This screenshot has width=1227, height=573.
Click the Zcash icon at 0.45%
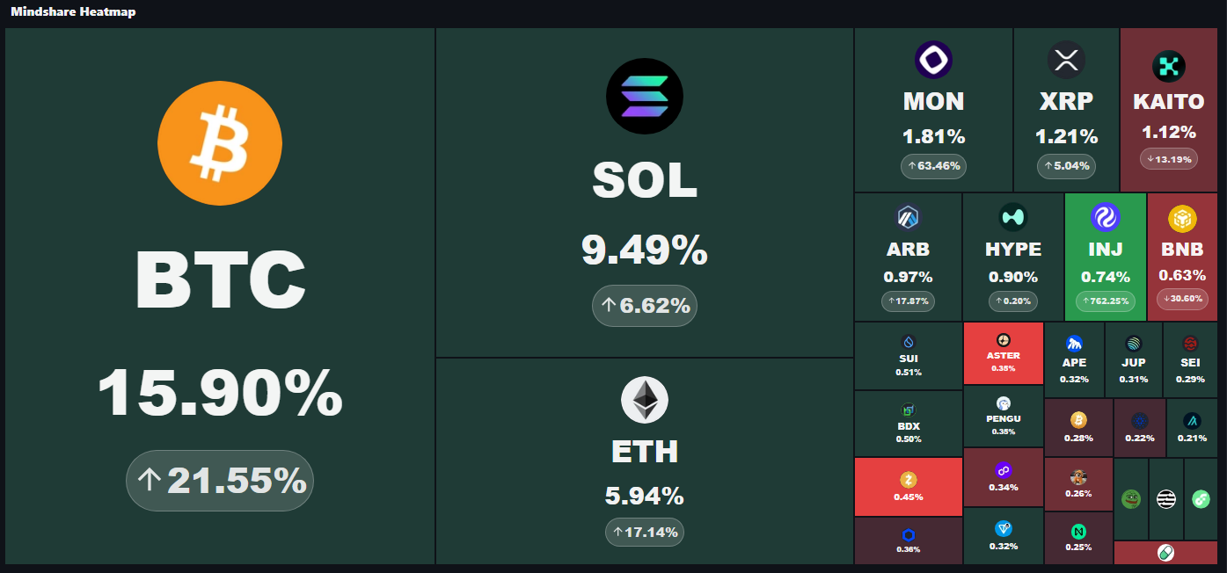click(909, 480)
